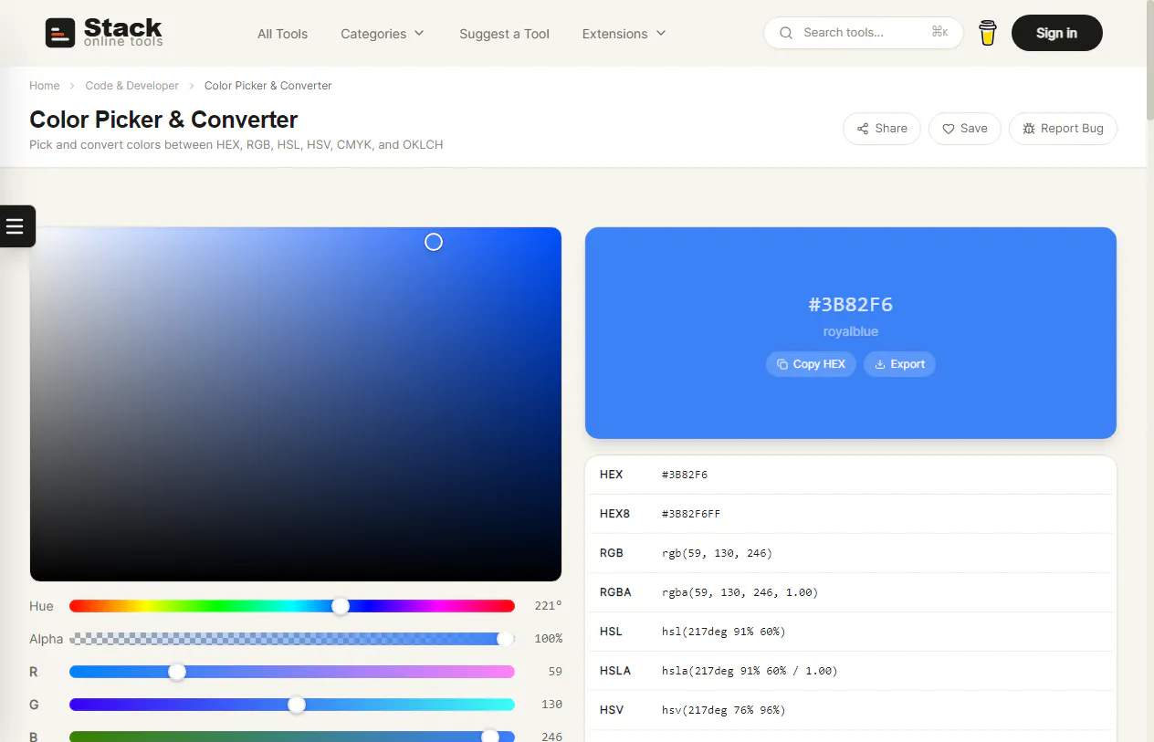Click the royalblue color name text
1154x742 pixels.
pyautogui.click(x=851, y=332)
